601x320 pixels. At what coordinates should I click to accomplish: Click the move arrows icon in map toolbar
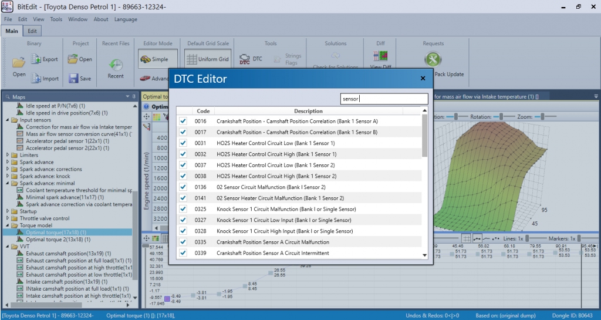pos(146,116)
